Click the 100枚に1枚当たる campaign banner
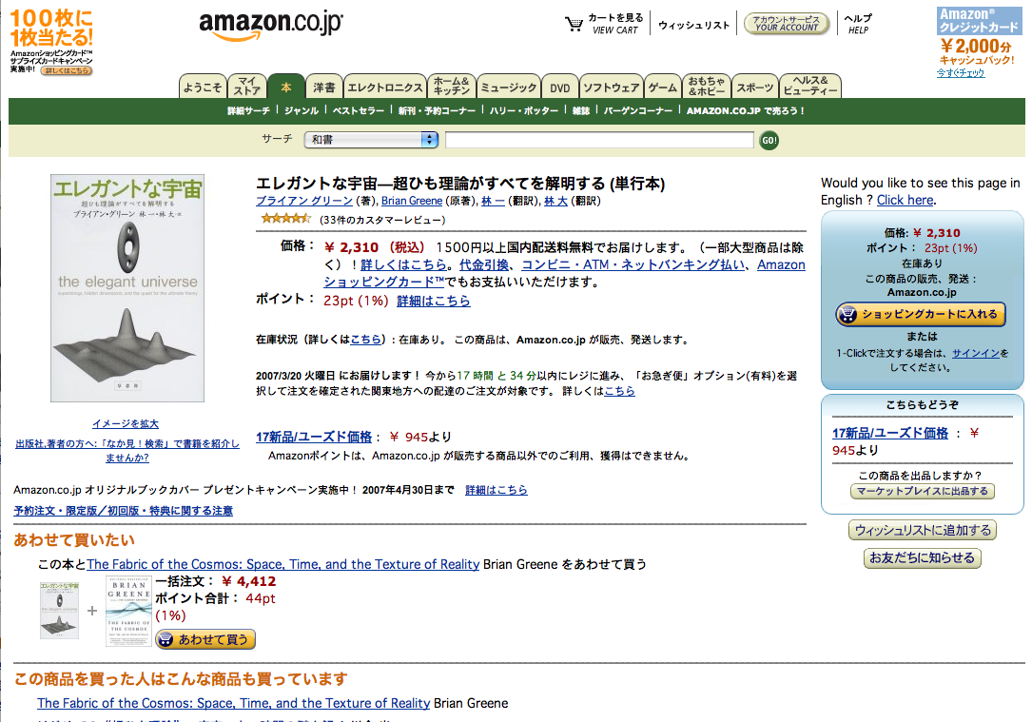The height and width of the screenshot is (722, 1032). coord(51,42)
